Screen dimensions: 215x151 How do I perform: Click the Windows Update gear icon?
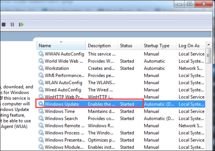tap(41, 104)
